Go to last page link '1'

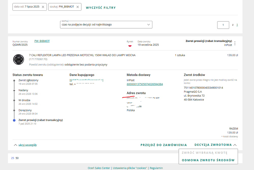[x=237, y=25]
